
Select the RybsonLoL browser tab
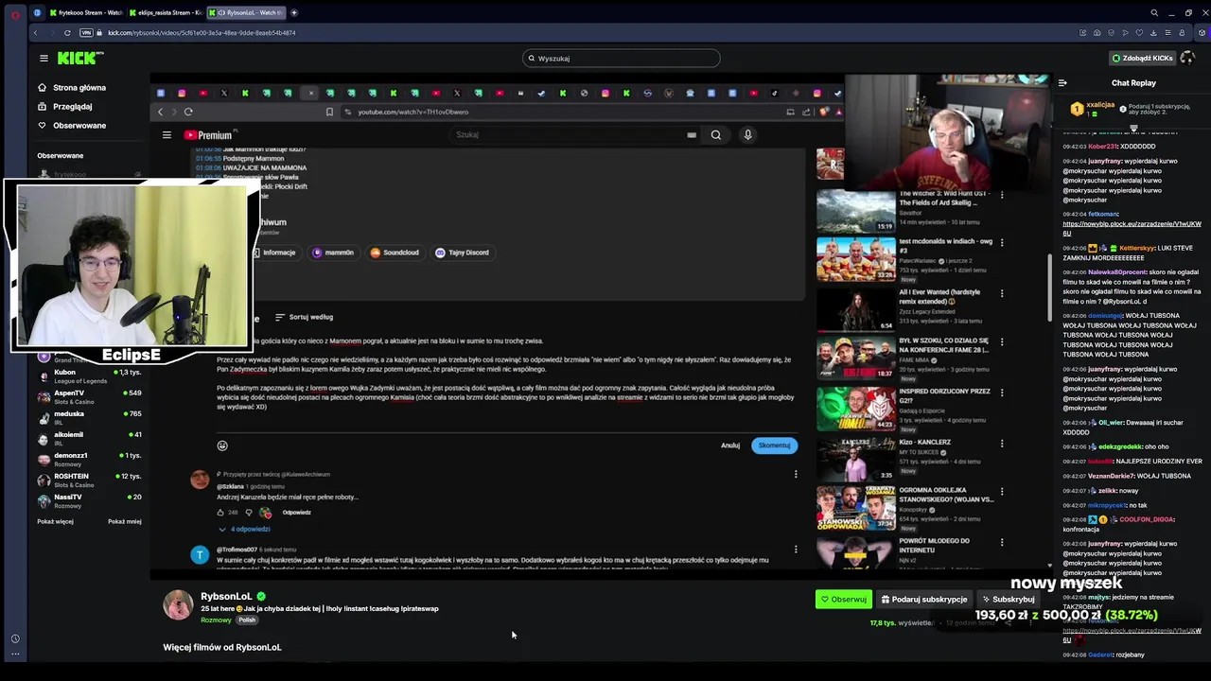click(246, 12)
